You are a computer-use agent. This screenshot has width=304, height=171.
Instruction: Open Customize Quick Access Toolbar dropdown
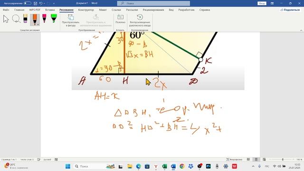(54, 3)
